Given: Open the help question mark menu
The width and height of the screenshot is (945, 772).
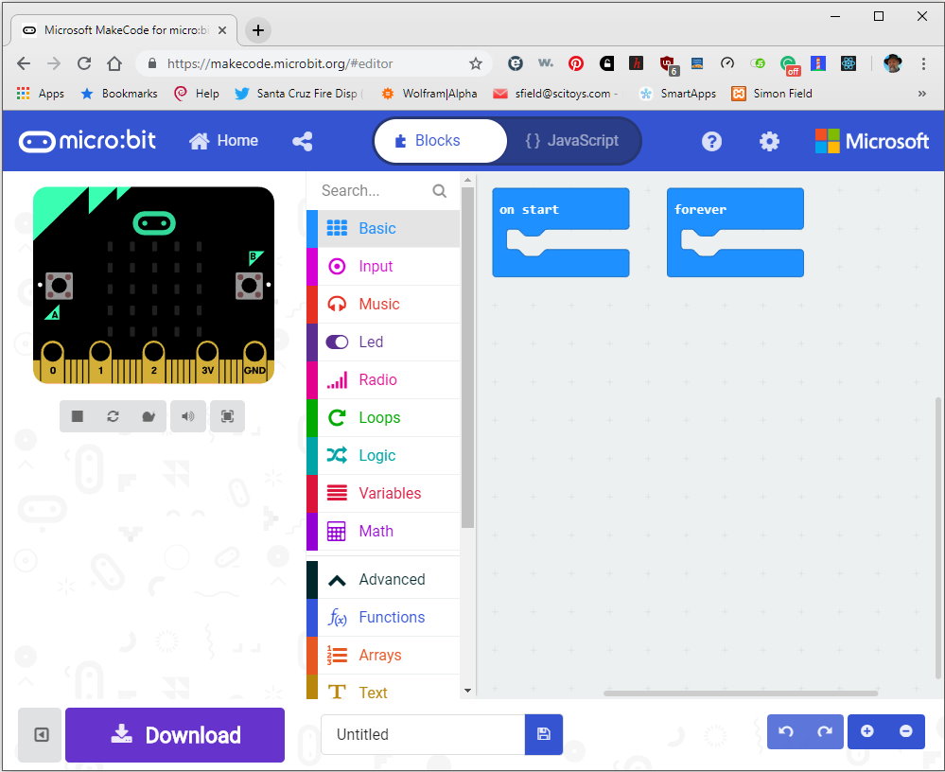Looking at the screenshot, I should pos(711,141).
